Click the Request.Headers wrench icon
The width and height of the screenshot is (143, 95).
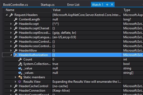tap(11, 15)
